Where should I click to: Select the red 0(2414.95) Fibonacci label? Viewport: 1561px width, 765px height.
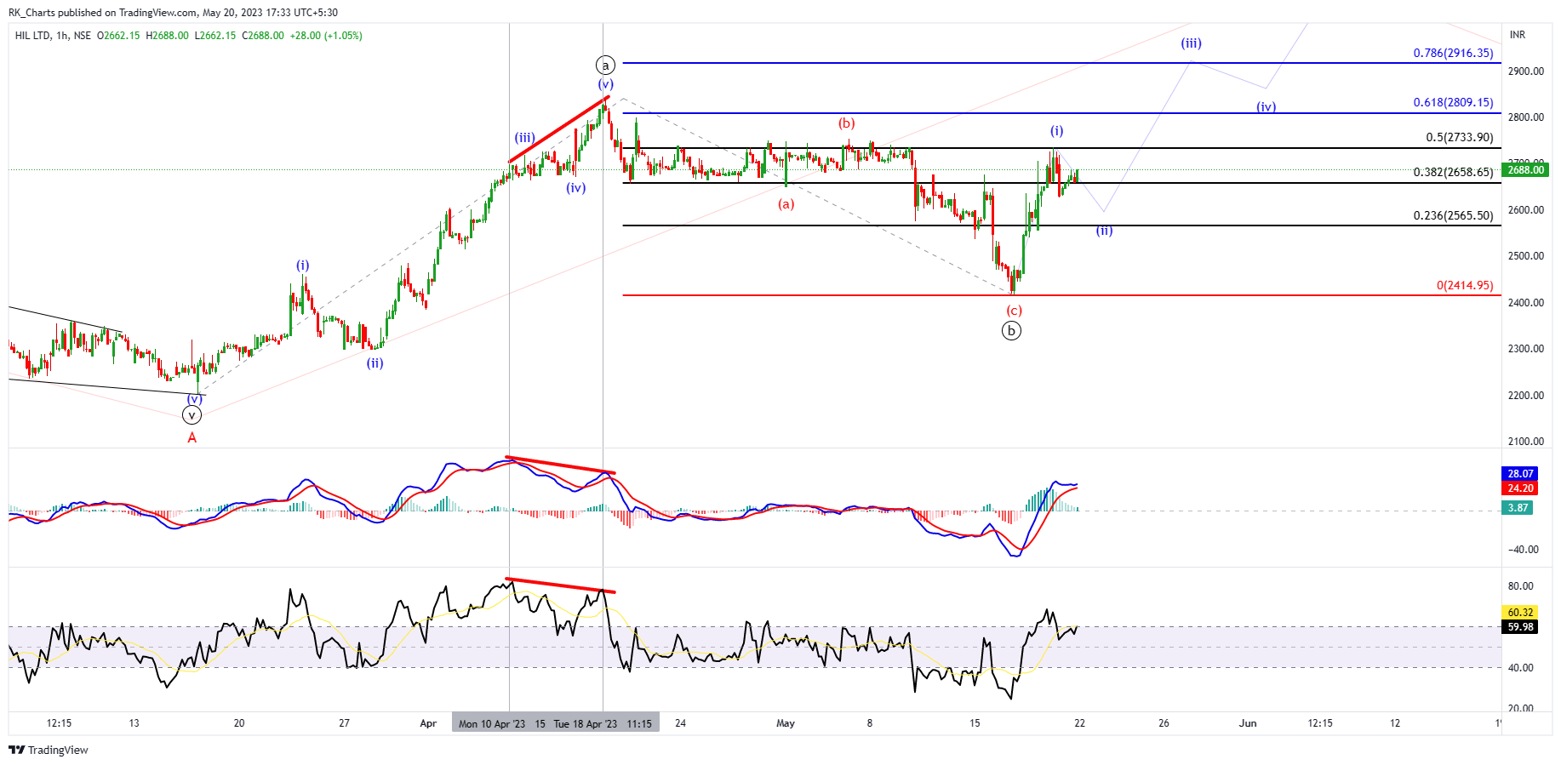click(x=1465, y=285)
